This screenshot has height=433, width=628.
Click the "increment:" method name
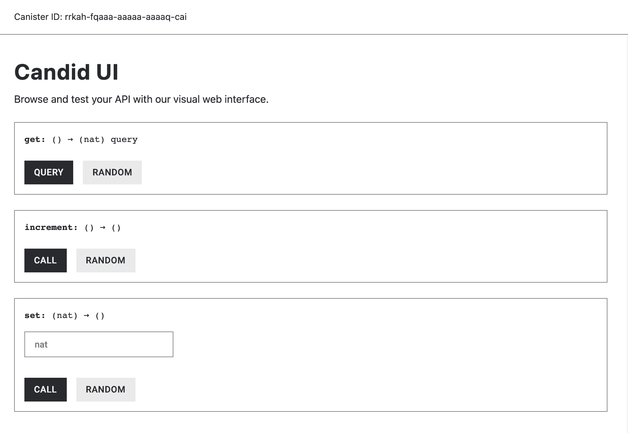click(51, 227)
